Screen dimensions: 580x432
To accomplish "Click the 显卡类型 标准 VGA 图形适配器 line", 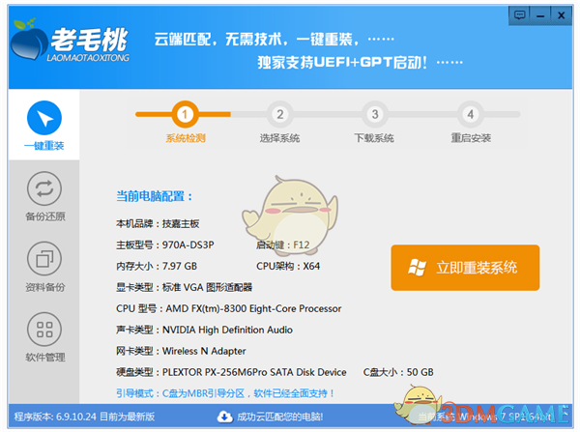I will tap(185, 287).
